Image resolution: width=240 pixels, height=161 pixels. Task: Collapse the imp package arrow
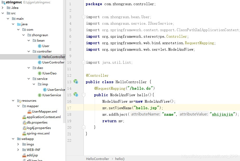34,84
